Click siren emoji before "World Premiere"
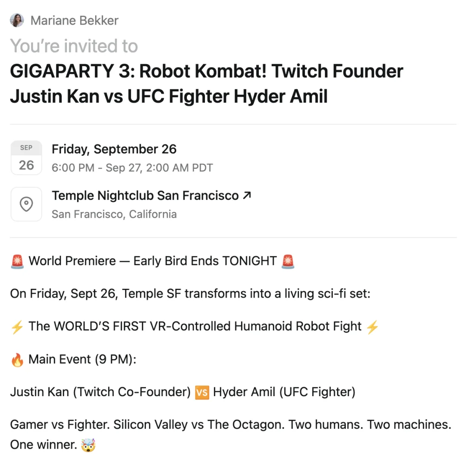 click(17, 261)
